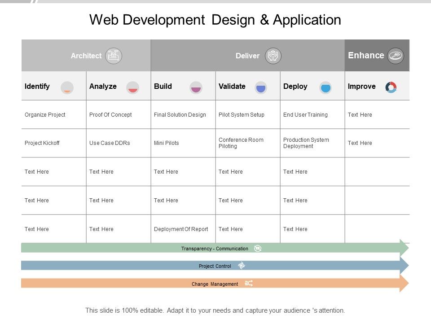Click the Conference Room Piloting cell
This screenshot has height=323, width=431.
[248, 143]
